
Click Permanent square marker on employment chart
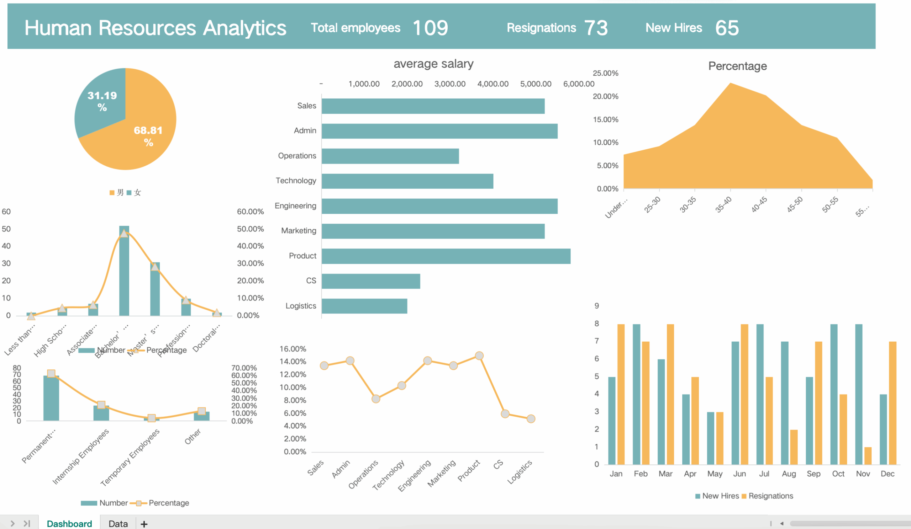[51, 373]
